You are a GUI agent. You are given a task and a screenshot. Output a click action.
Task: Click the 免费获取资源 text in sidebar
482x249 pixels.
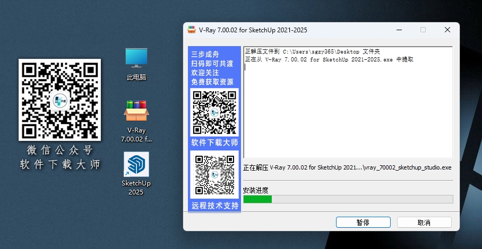tap(212, 82)
